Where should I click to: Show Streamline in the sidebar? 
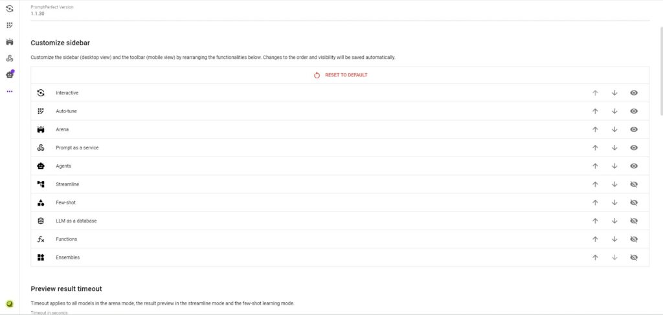point(634,184)
